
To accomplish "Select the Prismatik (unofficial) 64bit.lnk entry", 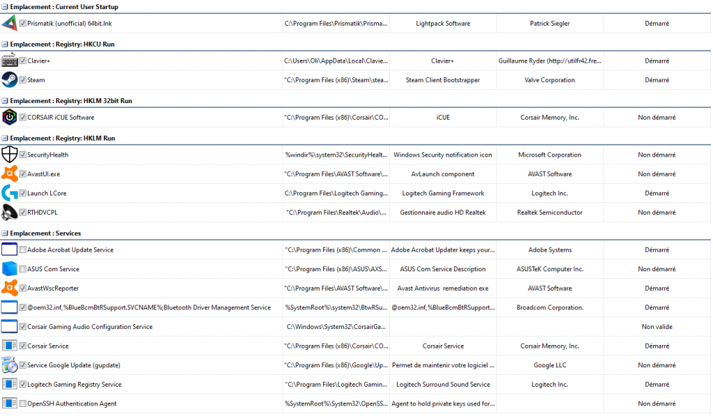I will pyautogui.click(x=70, y=23).
